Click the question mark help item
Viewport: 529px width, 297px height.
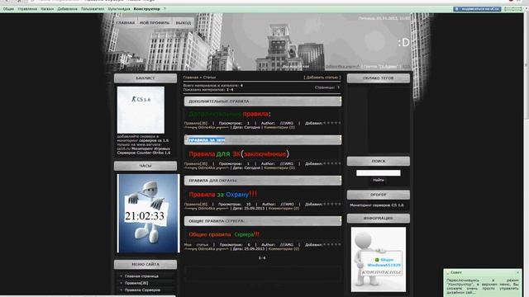click(164, 9)
